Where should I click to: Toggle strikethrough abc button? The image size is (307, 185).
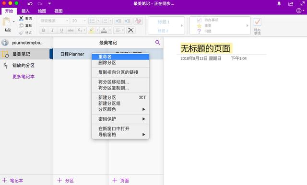coord(71,30)
